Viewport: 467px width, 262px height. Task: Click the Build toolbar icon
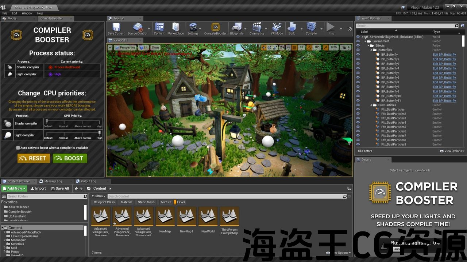(x=292, y=28)
